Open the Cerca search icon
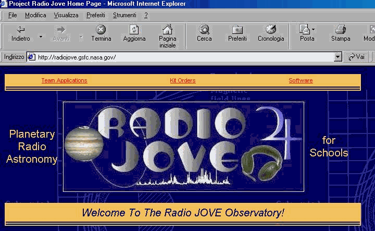This screenshot has width=375, height=231. (x=204, y=30)
